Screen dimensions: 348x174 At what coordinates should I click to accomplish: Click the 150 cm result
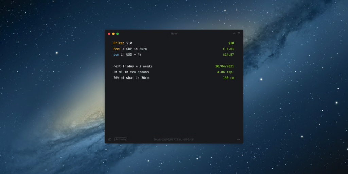click(x=228, y=78)
